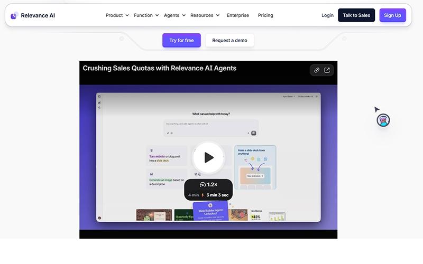Copy the video link icon
The width and height of the screenshot is (423, 264).
coord(317,70)
